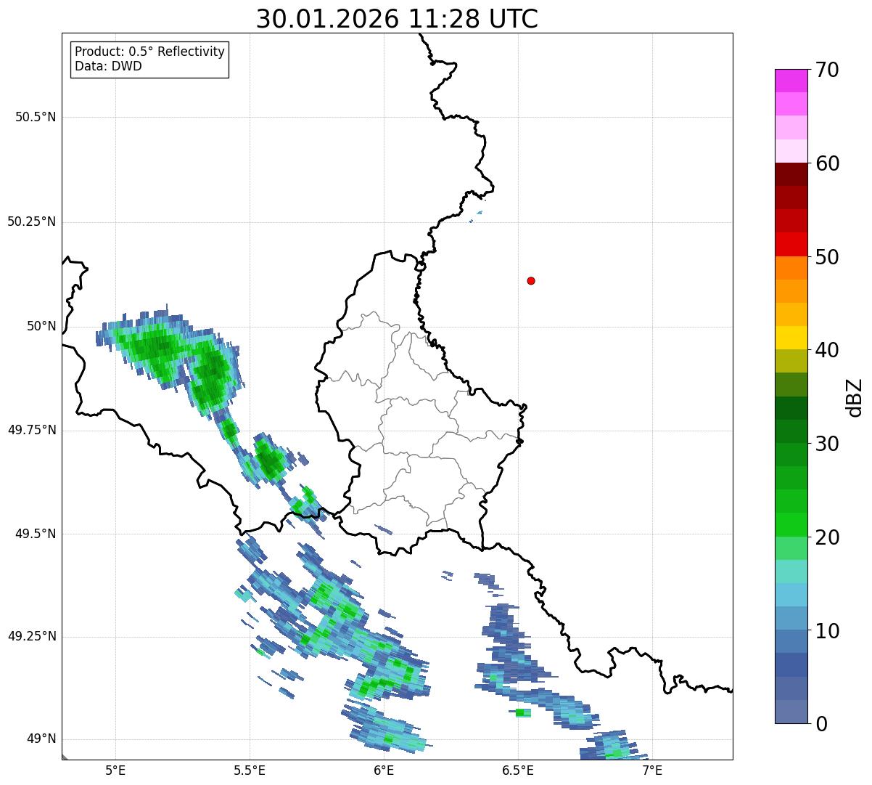This screenshot has height=785, width=872.
Task: Click the 6°E longitude label
Action: click(x=384, y=770)
